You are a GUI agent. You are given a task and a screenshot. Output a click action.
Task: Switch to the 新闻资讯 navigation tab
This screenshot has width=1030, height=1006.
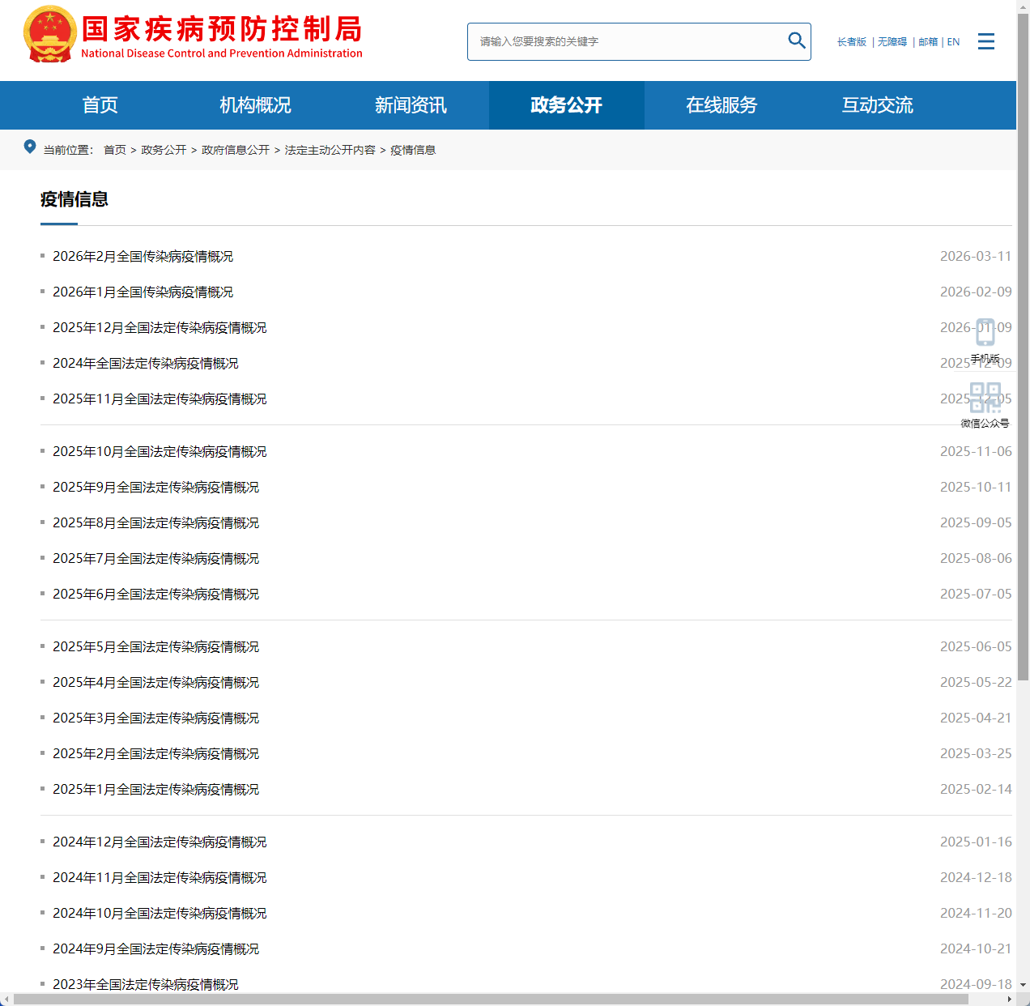coord(411,104)
